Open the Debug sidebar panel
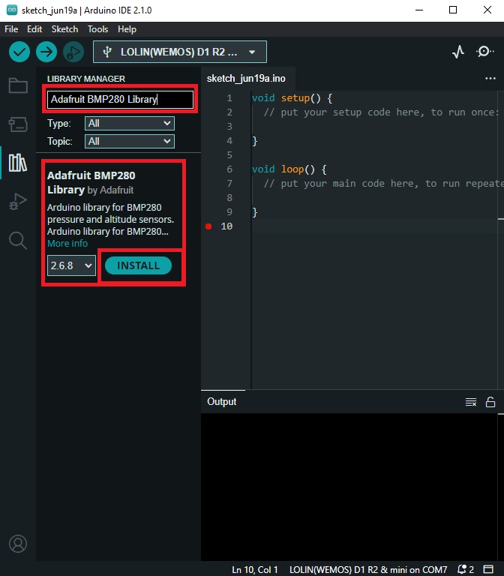The image size is (504, 576). click(x=18, y=201)
